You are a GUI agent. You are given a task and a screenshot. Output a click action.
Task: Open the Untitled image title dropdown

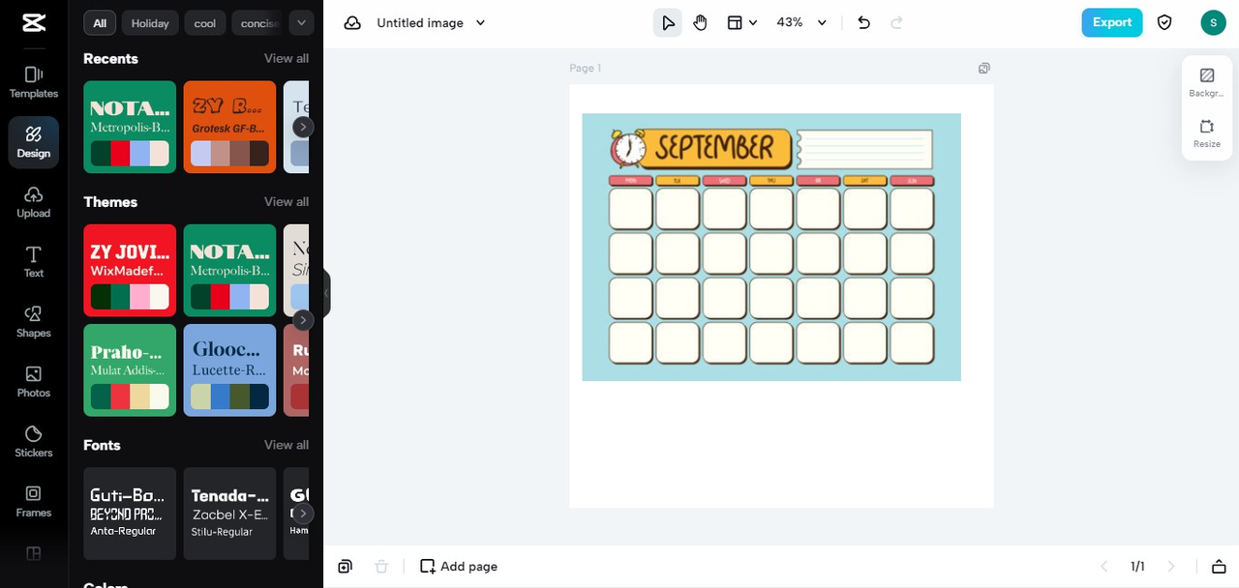pos(480,22)
